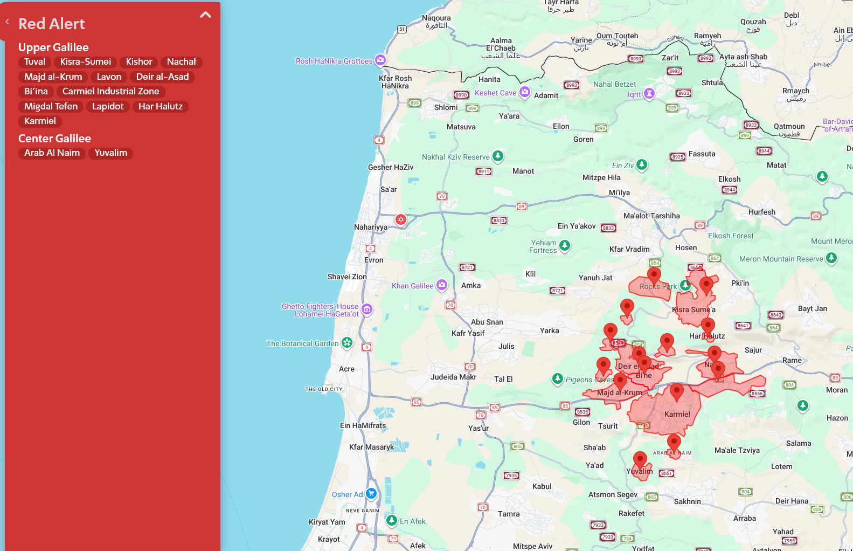Select the Yuvalim chip in the alert list
This screenshot has width=853, height=551.
tap(110, 153)
